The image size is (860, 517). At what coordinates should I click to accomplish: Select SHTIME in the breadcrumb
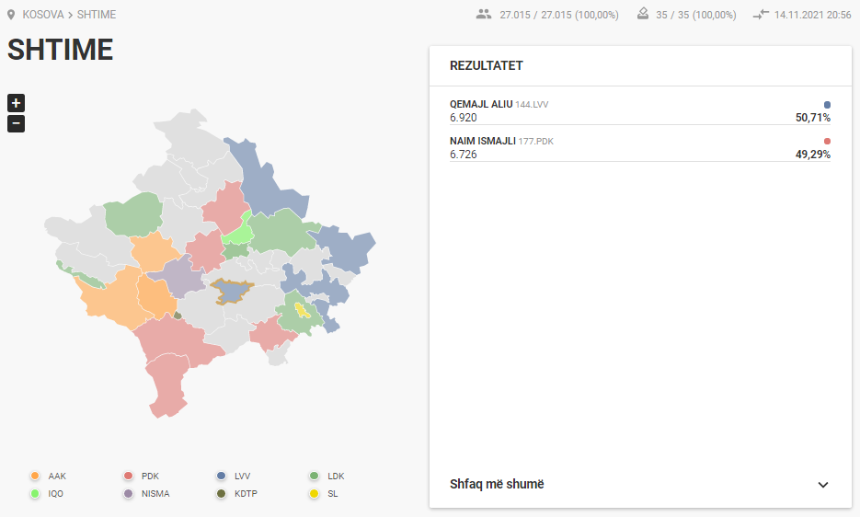(x=97, y=15)
